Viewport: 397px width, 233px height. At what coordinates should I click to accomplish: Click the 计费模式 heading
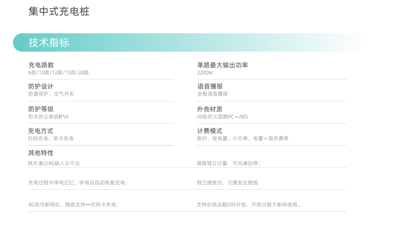tap(210, 131)
